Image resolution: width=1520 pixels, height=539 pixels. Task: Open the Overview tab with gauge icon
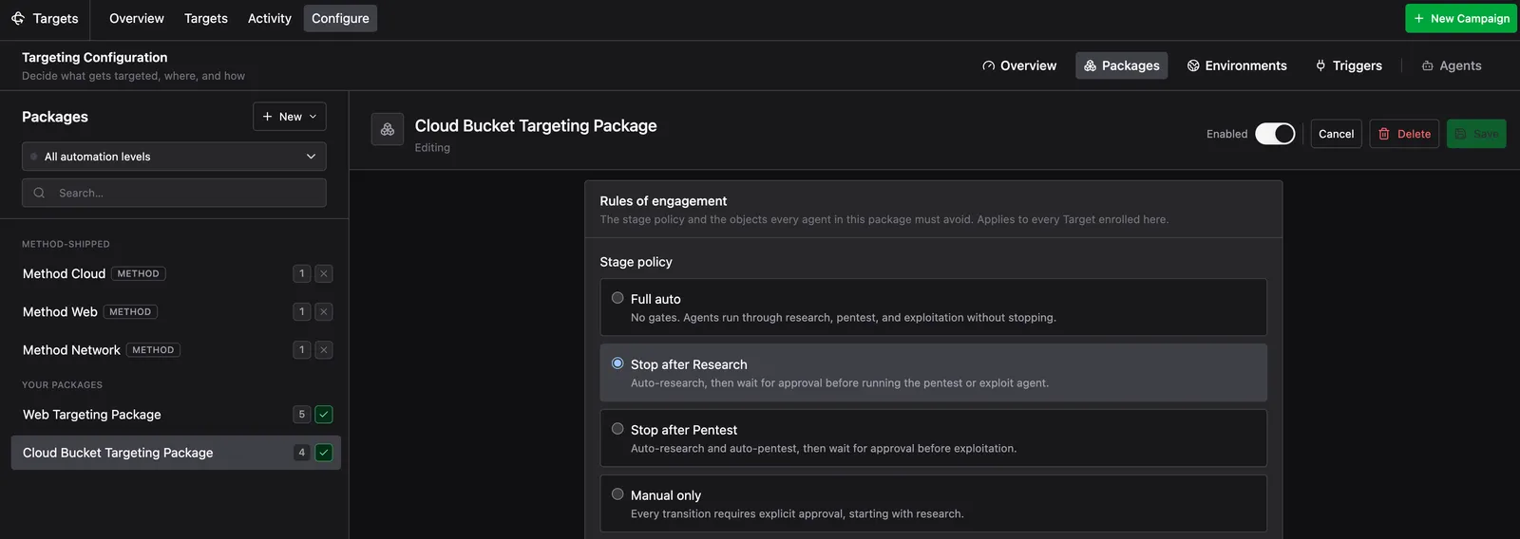tap(1019, 65)
